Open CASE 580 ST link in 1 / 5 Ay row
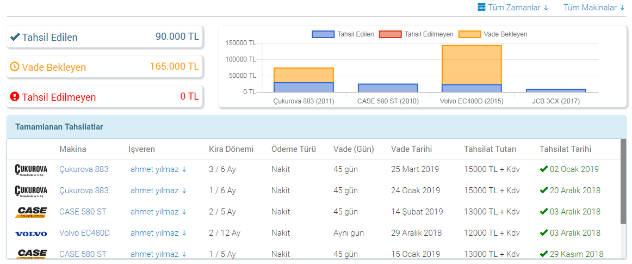632x264 pixels. click(x=83, y=254)
